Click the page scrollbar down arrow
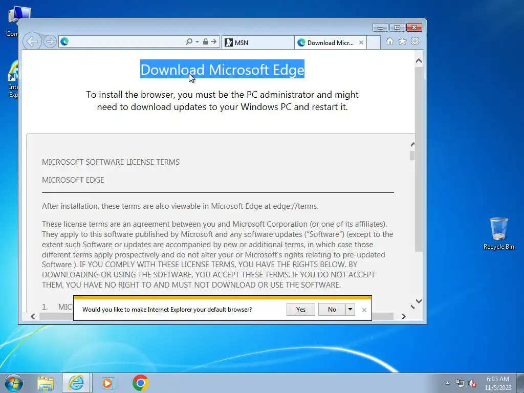The image size is (524, 393). [419, 301]
